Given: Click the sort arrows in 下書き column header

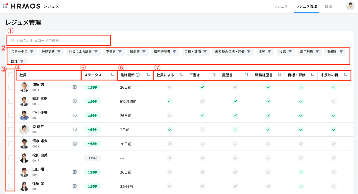Looking at the screenshot, I should pyautogui.click(x=214, y=75).
